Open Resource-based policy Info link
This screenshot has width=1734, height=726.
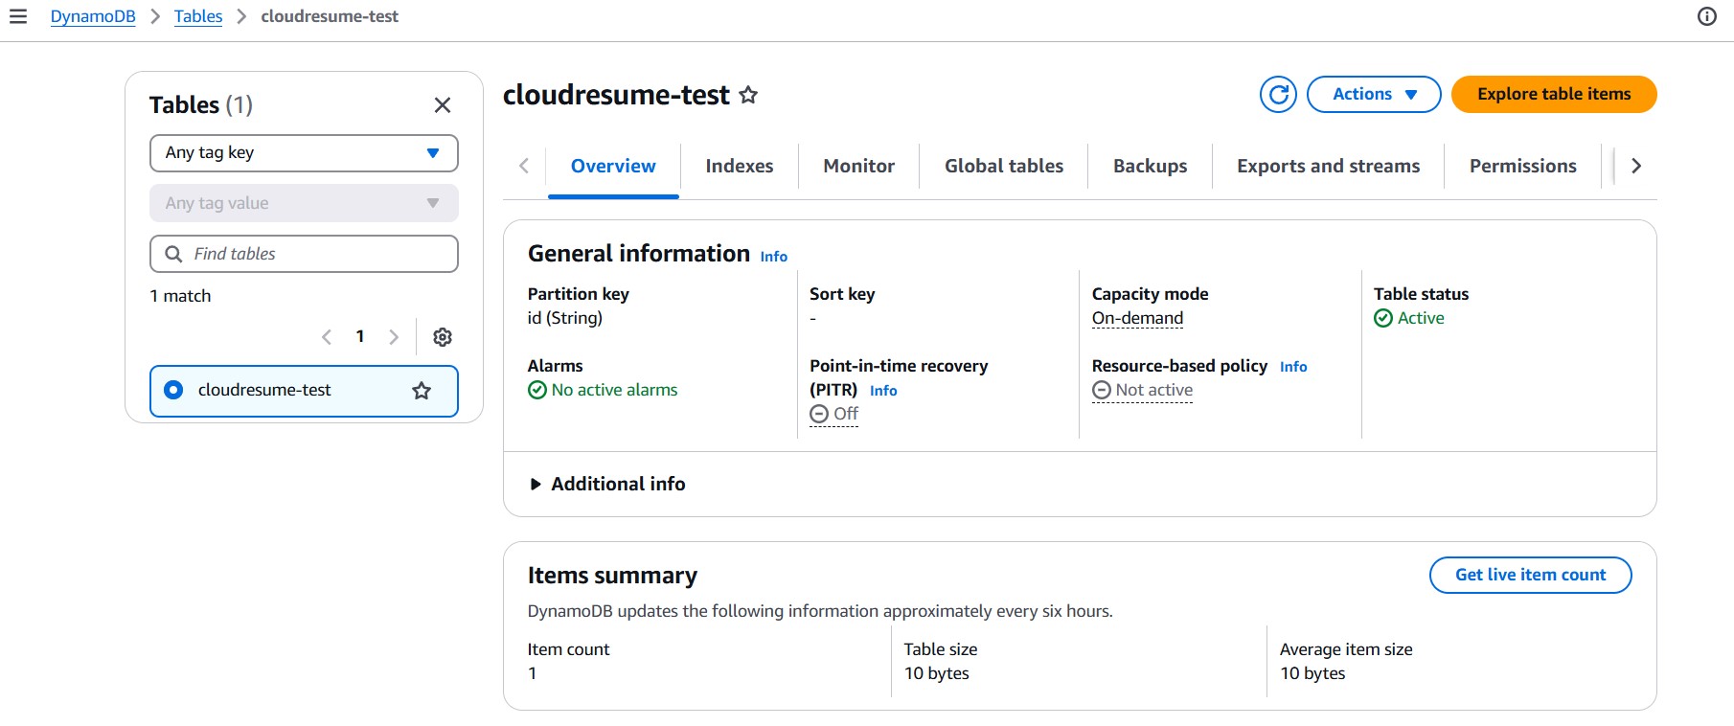tap(1293, 367)
